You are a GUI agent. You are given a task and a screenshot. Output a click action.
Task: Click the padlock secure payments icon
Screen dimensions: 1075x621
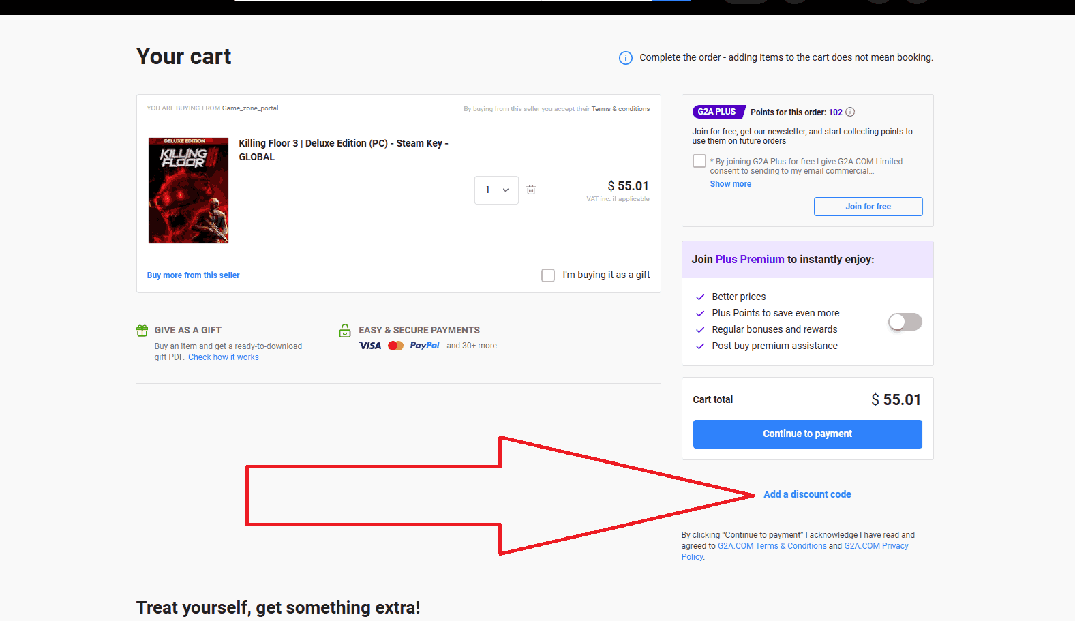(345, 331)
